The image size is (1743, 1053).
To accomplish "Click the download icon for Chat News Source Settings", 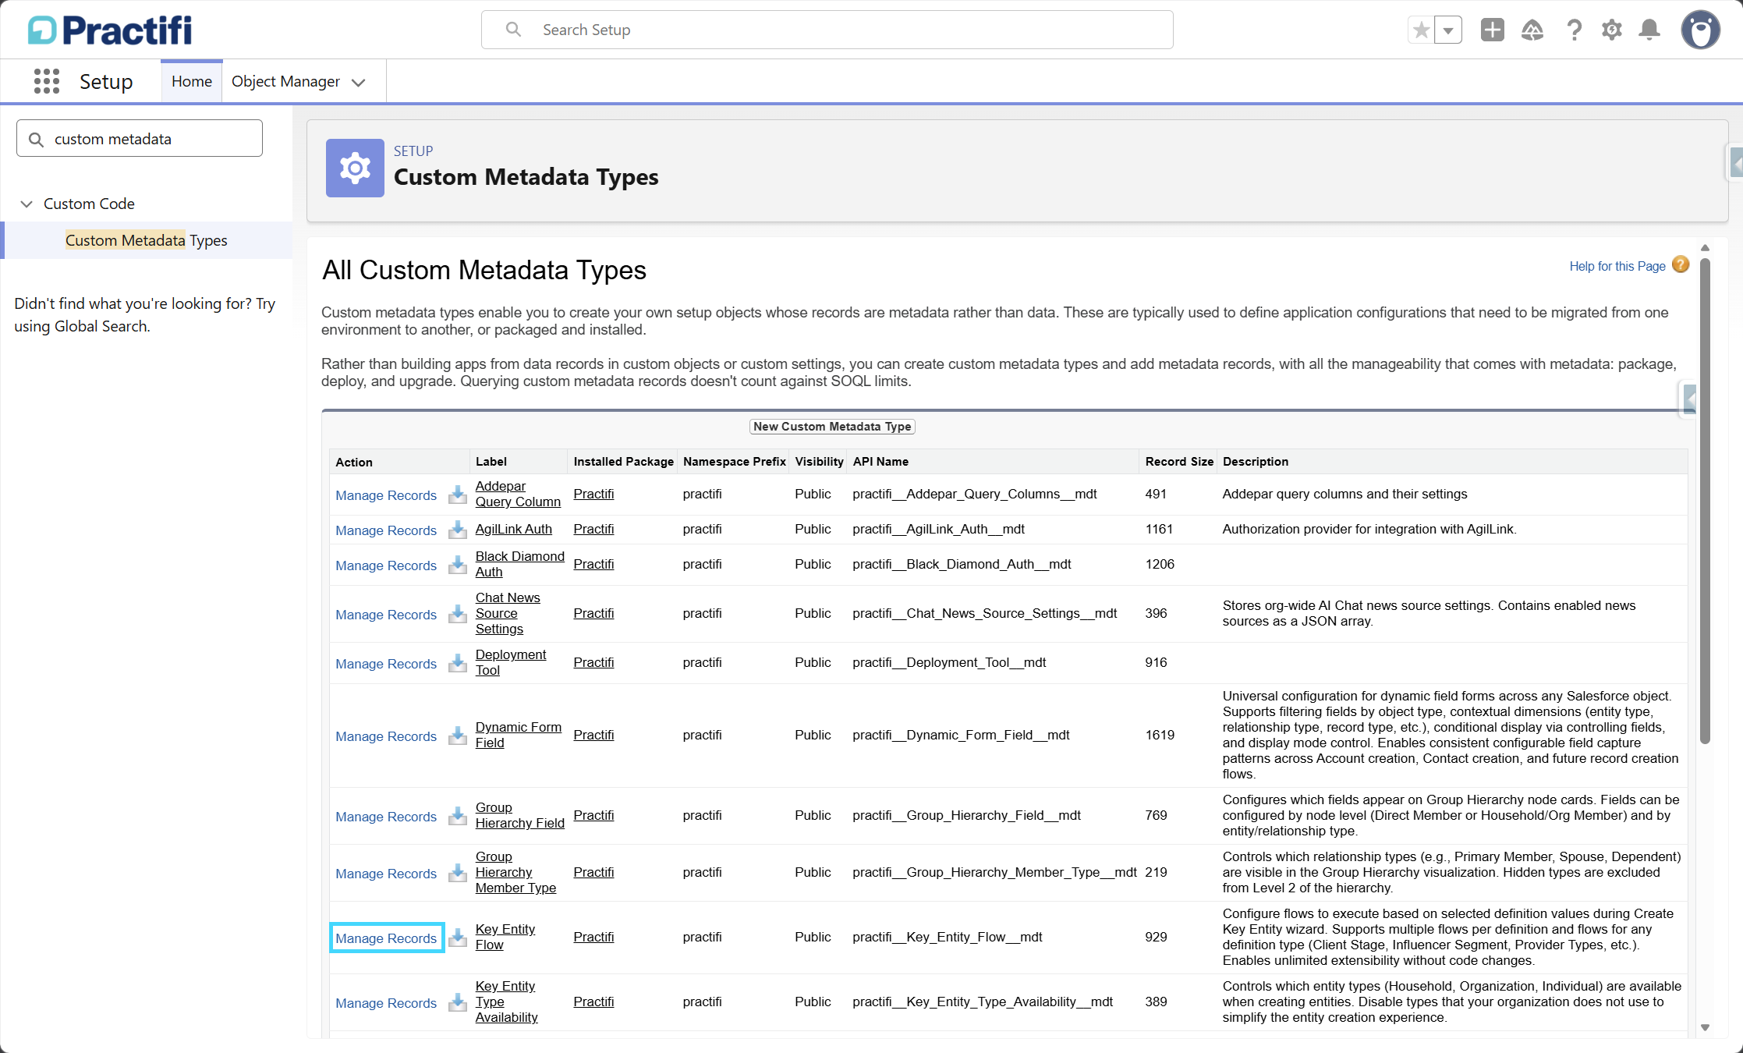I will pyautogui.click(x=458, y=614).
